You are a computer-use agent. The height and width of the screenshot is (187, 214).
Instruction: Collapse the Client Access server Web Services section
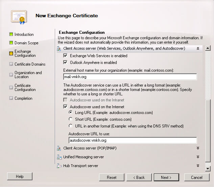click(198, 48)
